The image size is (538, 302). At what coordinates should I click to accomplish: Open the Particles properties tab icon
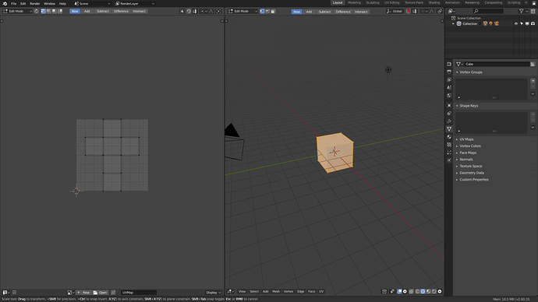[x=449, y=153]
